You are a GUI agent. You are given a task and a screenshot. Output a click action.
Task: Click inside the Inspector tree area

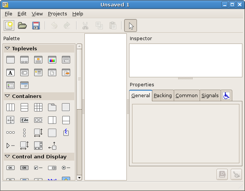(x=186, y=60)
